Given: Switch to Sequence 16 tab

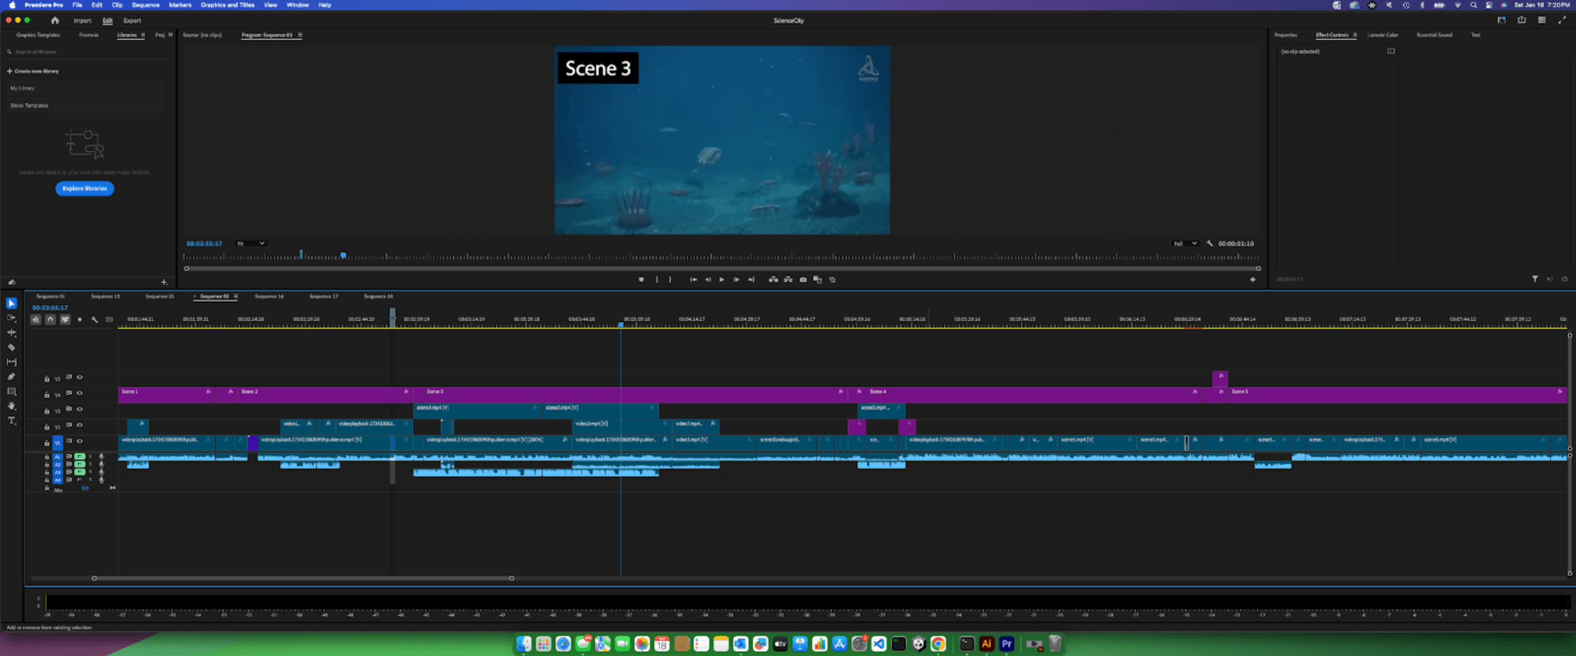Looking at the screenshot, I should point(269,296).
